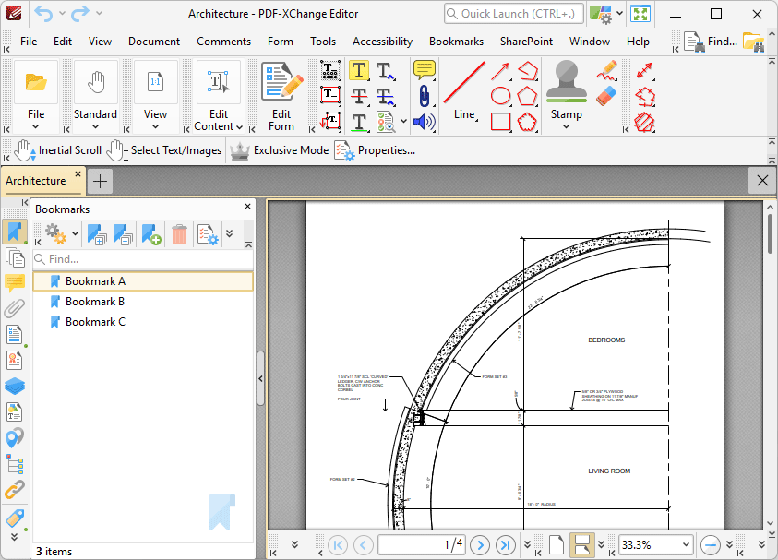Toggle continuous page layout button
The image size is (778, 560).
(x=581, y=544)
